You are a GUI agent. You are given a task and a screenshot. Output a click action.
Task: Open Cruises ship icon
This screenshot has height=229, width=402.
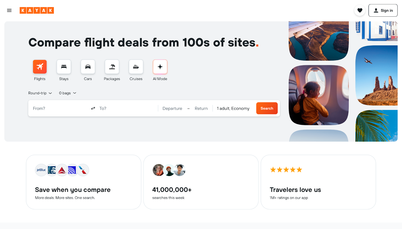pyautogui.click(x=136, y=67)
